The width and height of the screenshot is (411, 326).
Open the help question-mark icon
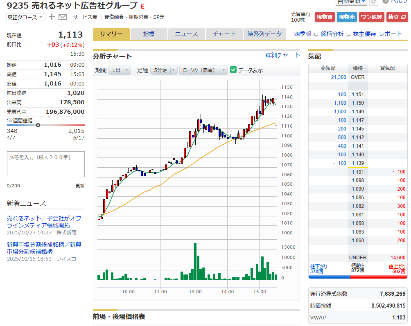pyautogui.click(x=385, y=2)
